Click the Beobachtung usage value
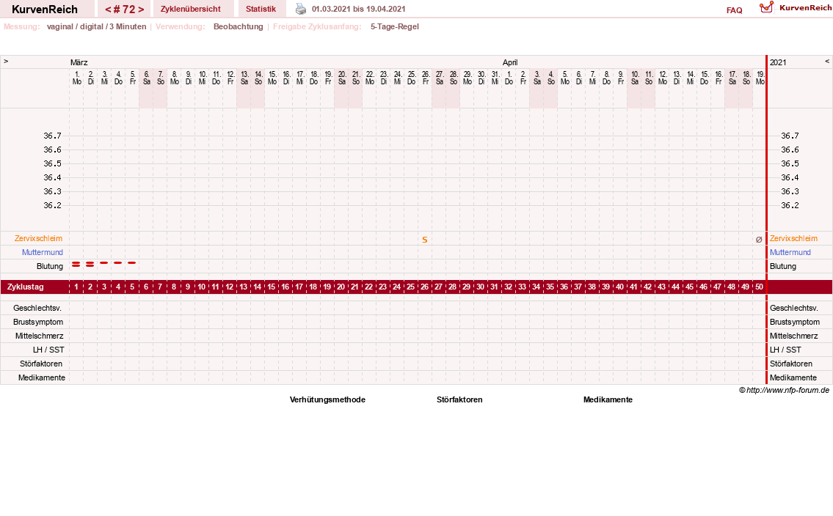This screenshot has width=833, height=516. pos(239,26)
